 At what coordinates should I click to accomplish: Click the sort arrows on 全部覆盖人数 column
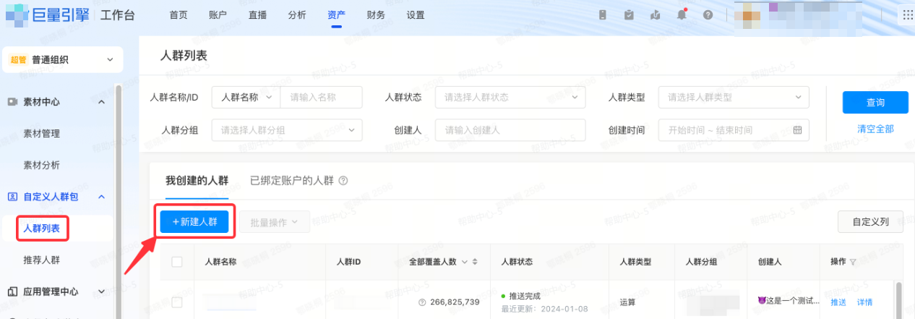[475, 262]
